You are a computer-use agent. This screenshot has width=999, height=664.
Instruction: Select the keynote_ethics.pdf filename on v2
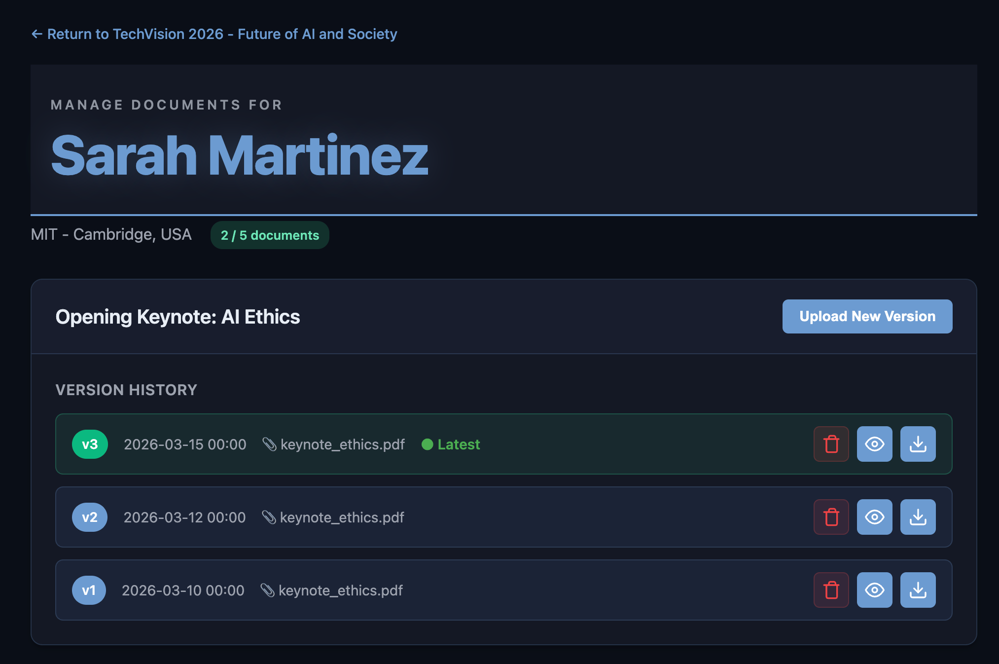(x=342, y=517)
